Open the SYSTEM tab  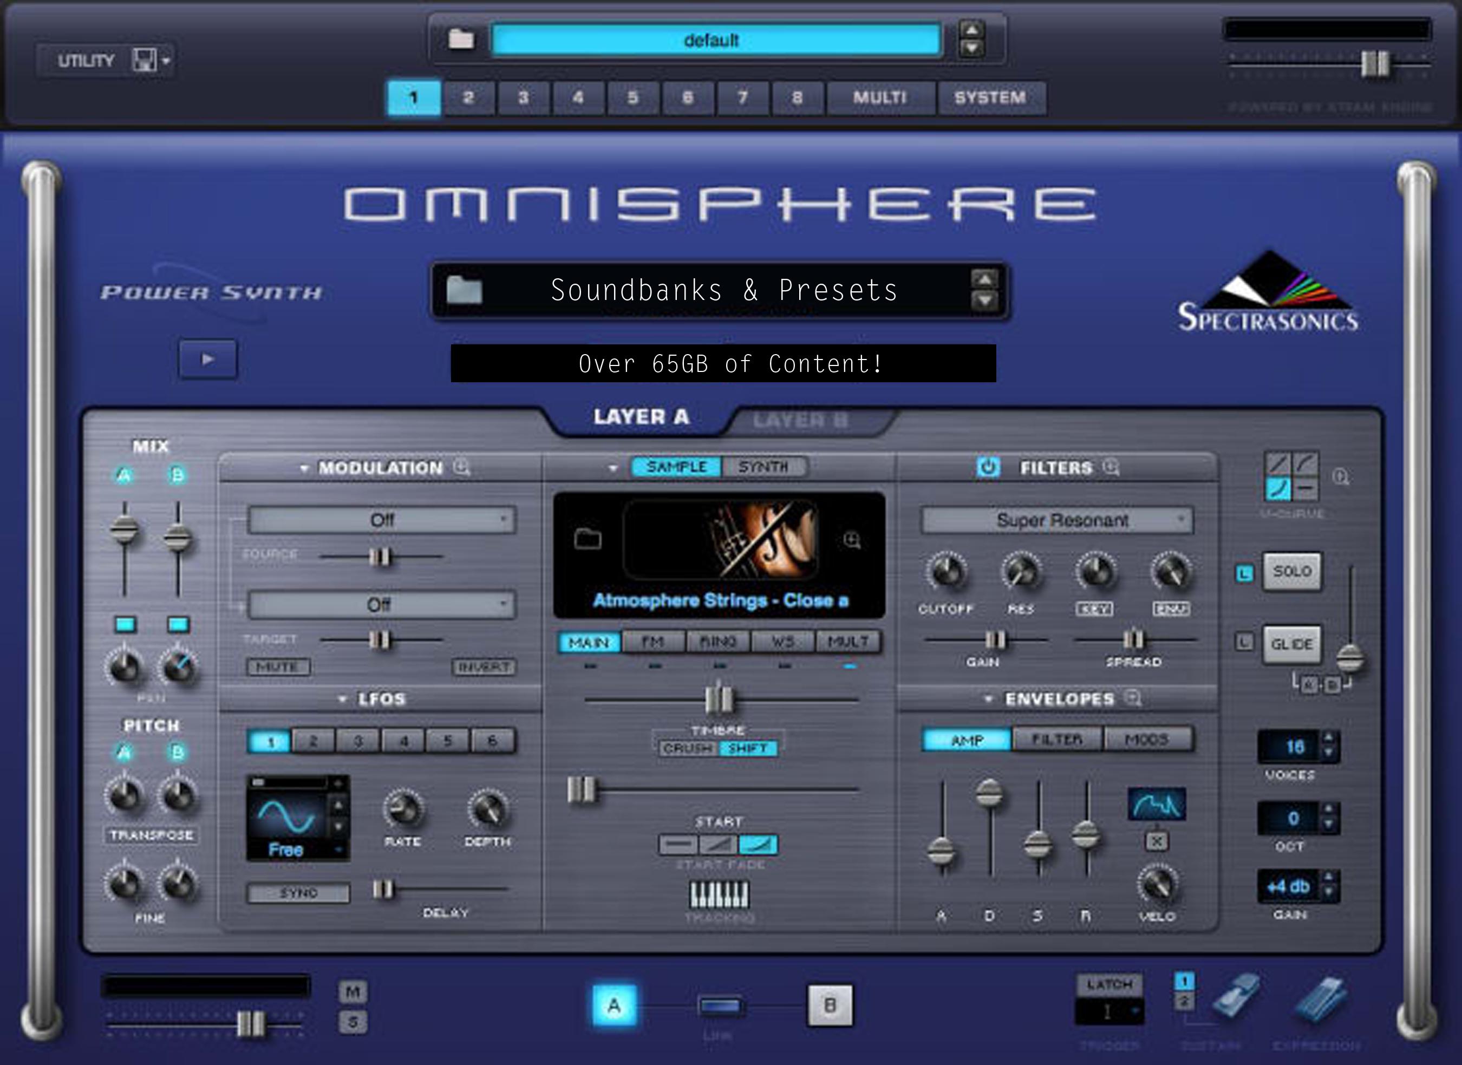click(990, 97)
